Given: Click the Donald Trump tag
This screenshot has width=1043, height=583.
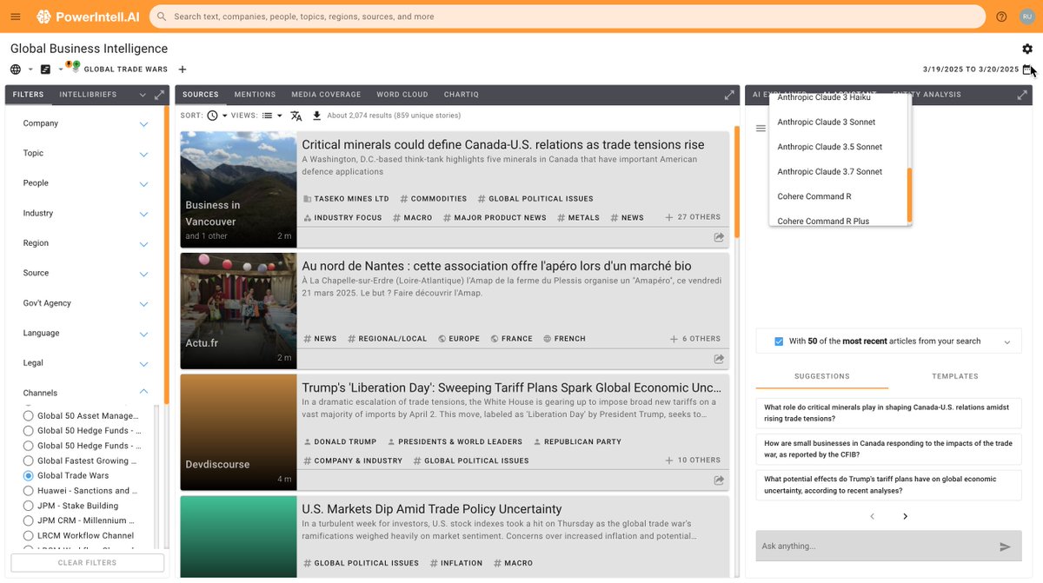Looking at the screenshot, I should (339, 441).
